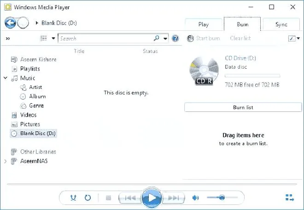Mute the volume speaker icon

click(195, 198)
